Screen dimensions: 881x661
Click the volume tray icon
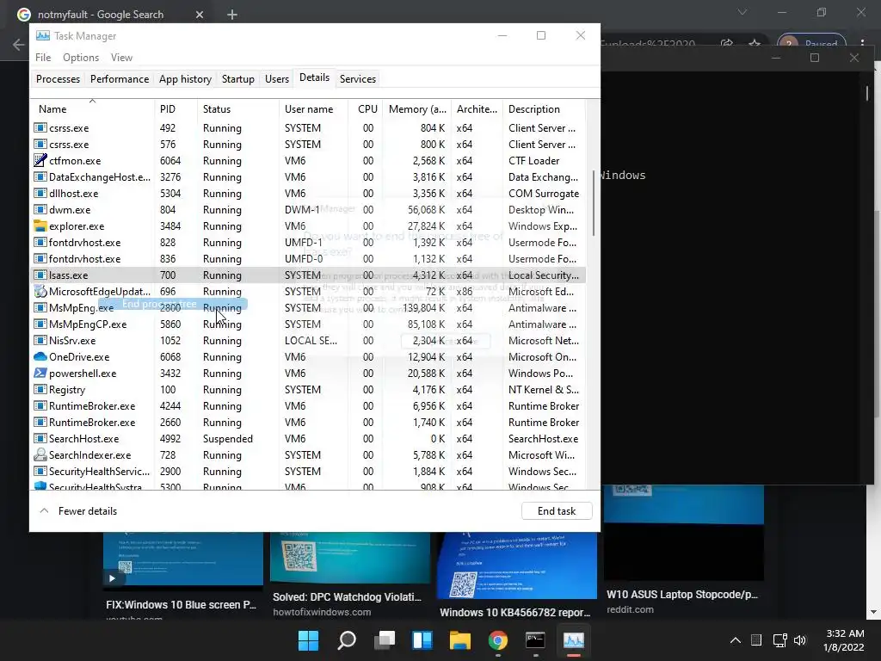(800, 640)
